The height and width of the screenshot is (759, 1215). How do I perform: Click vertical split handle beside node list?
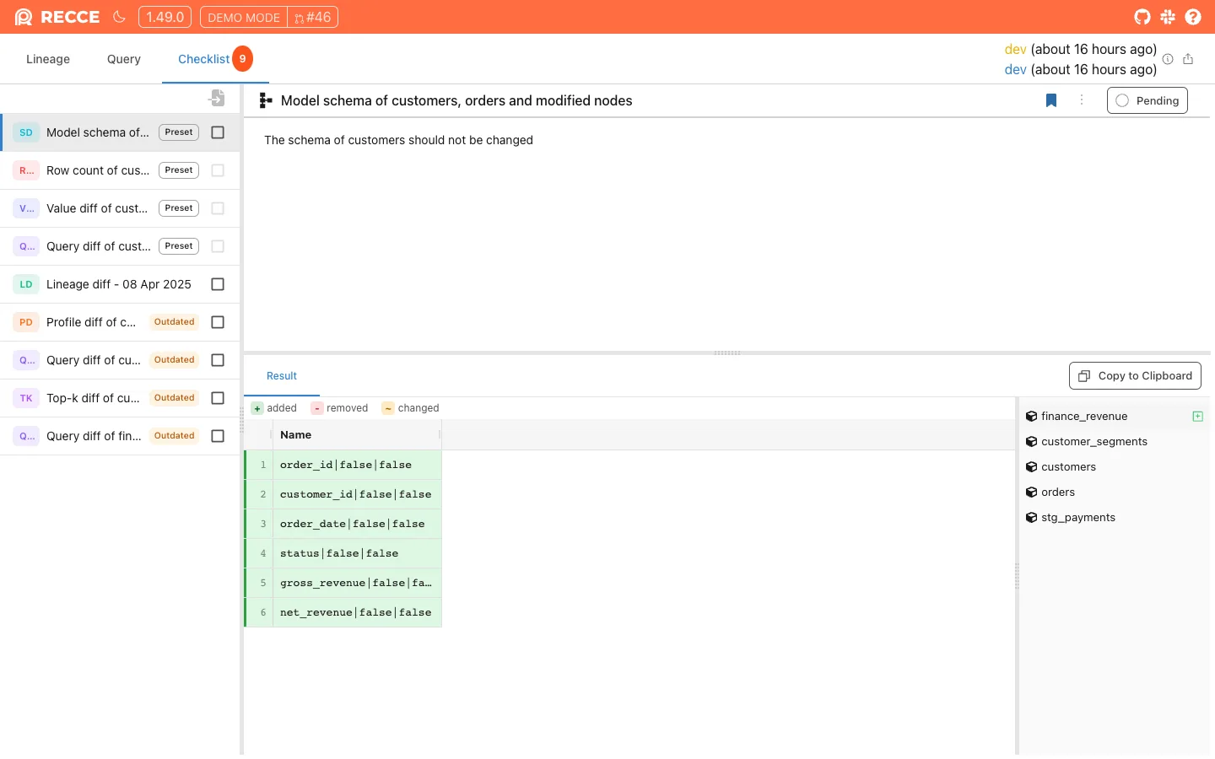1017,576
